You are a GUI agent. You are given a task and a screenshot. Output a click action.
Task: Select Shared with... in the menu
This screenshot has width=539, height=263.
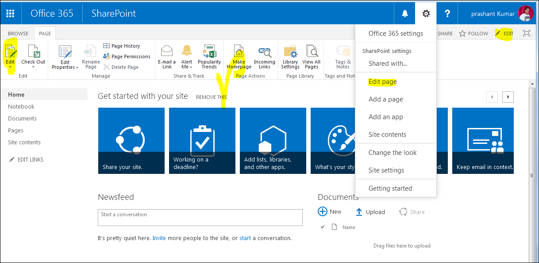(388, 64)
